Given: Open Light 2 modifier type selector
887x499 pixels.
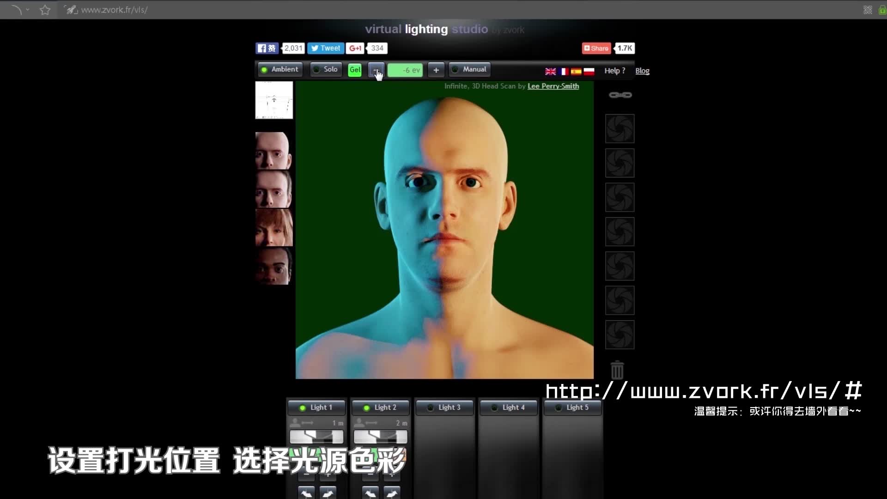Looking at the screenshot, I should 381,437.
